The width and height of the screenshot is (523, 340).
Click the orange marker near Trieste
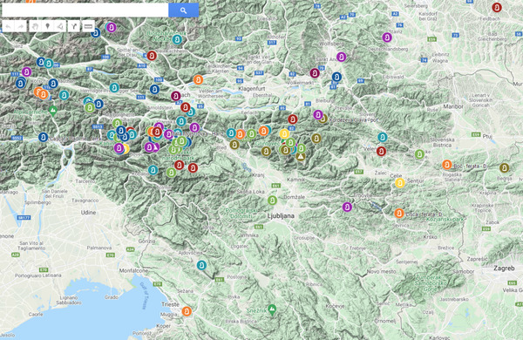[x=187, y=311]
